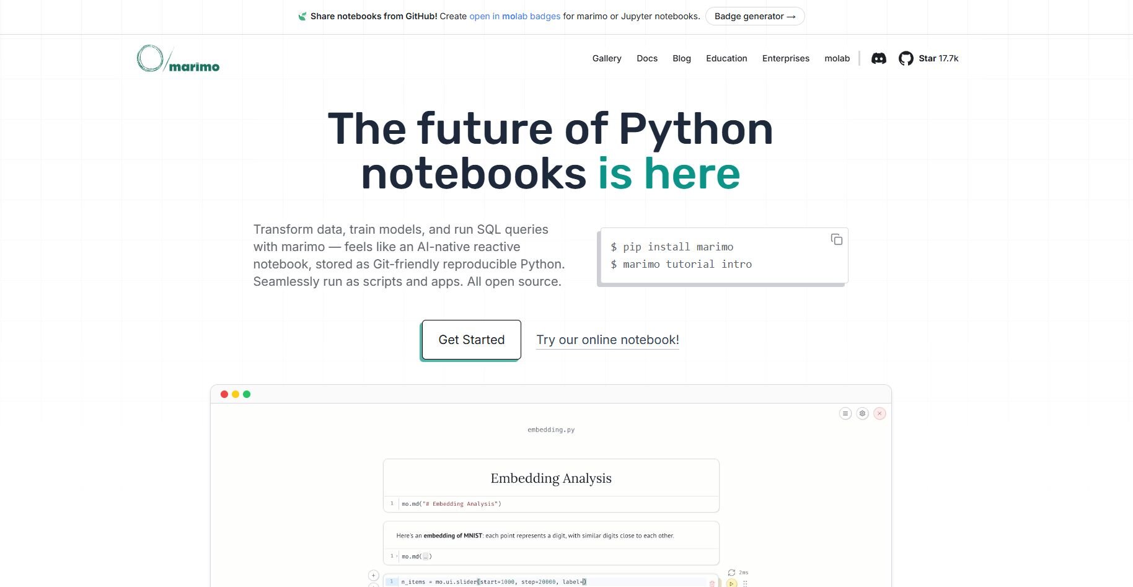This screenshot has width=1133, height=587.
Task: Navigate to Education section
Action: point(726,58)
